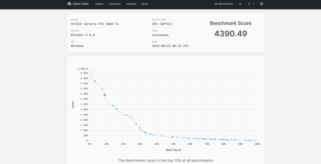Open the About page

tap(145, 4)
